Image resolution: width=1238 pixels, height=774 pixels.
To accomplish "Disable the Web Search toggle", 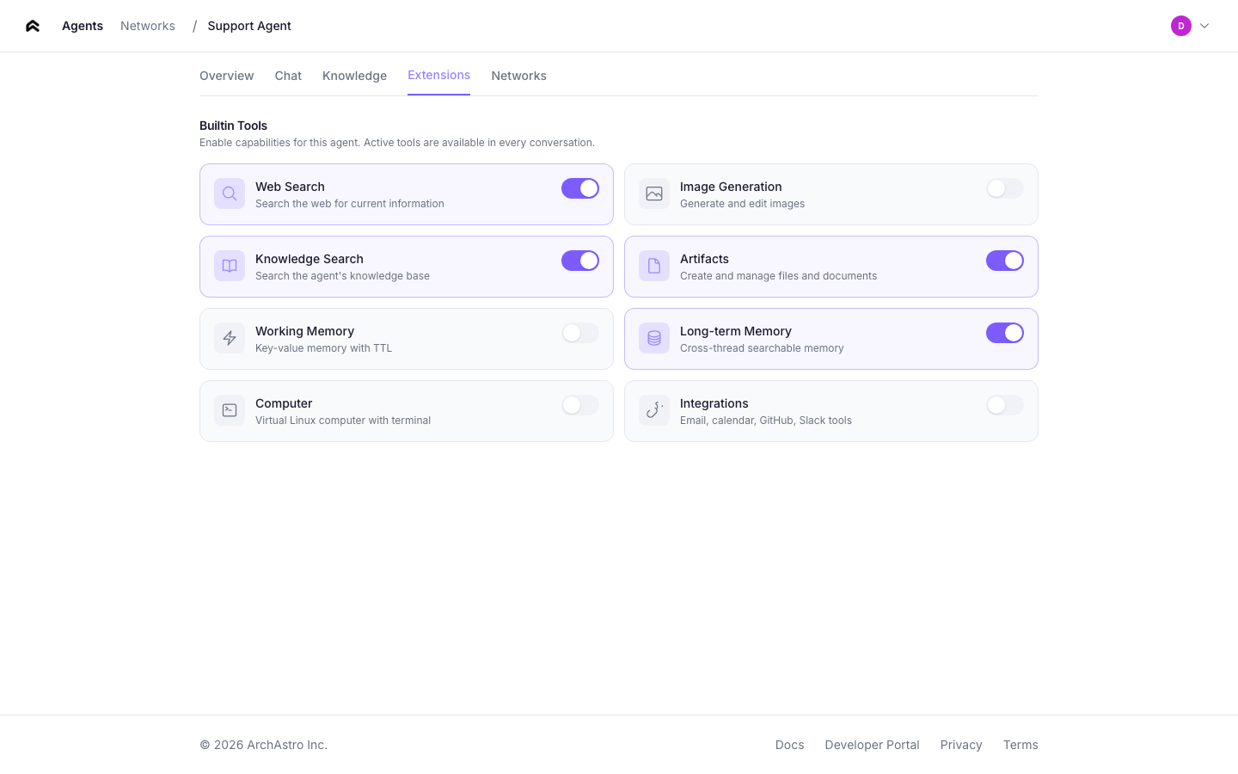I will (579, 188).
